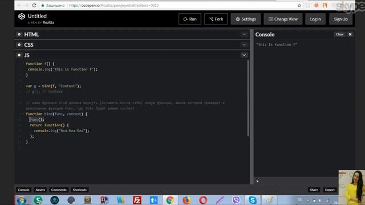
Task: Toggle the Console tab in footer
Action: (23, 190)
